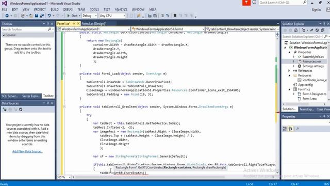Open the PROJECT menu

tap(40, 9)
